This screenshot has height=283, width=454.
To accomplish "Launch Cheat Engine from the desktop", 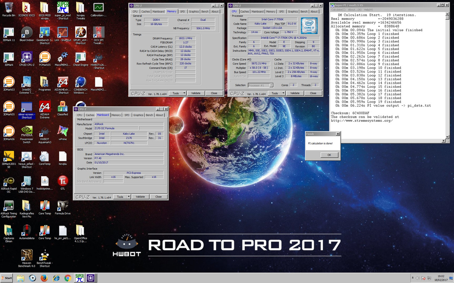I will coord(81,59).
